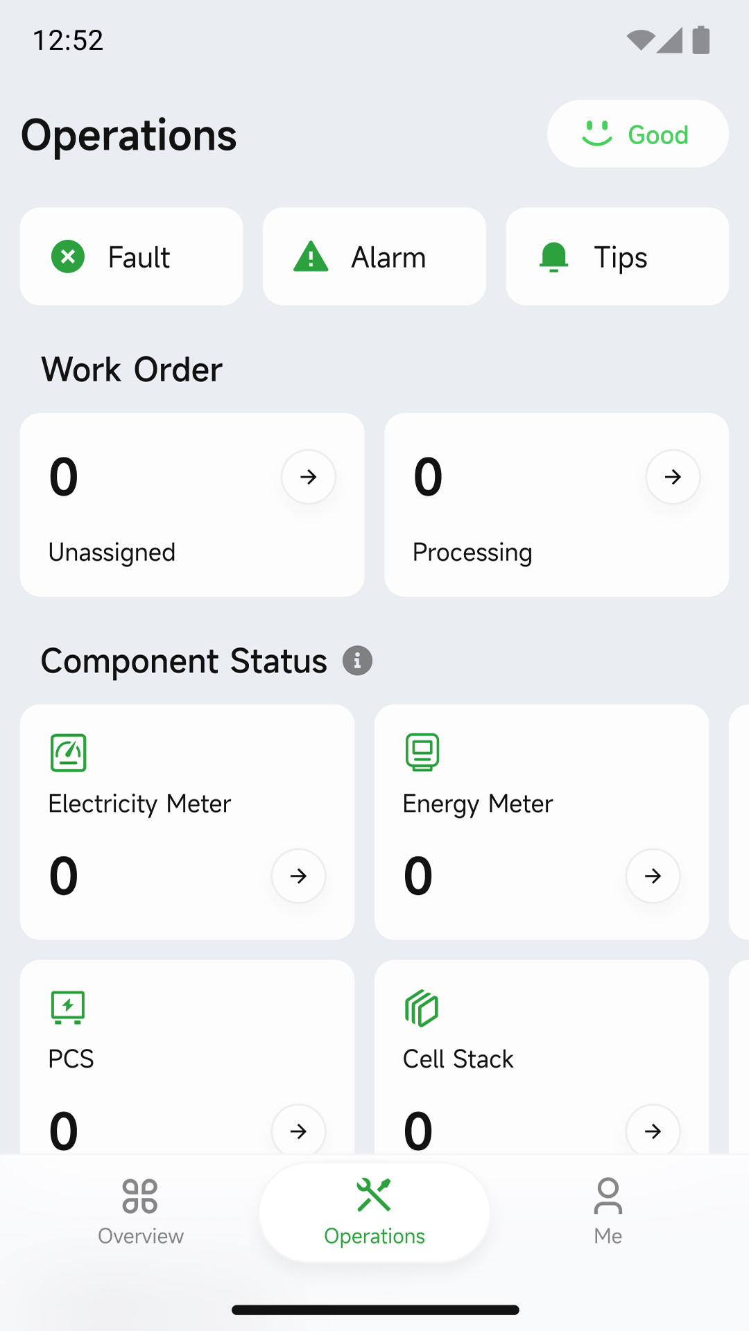Tap the smiley face status icon
The width and height of the screenshot is (749, 1331).
click(597, 134)
